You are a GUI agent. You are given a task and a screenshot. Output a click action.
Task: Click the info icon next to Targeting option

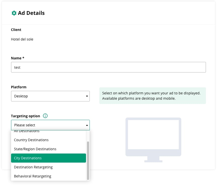[x=45, y=116]
